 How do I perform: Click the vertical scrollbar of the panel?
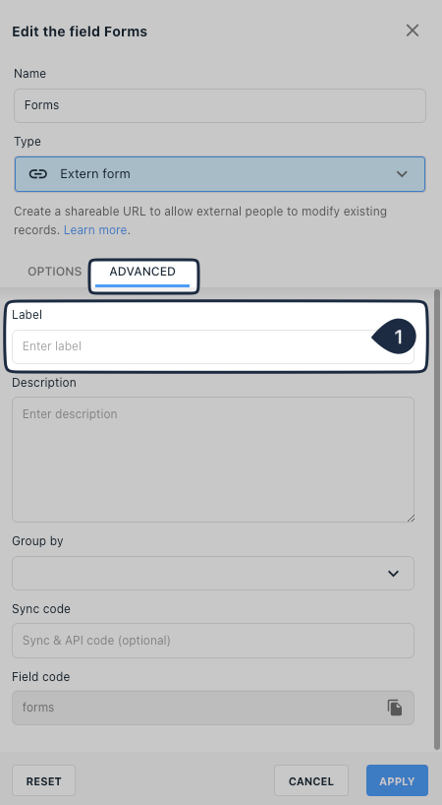coord(437,519)
